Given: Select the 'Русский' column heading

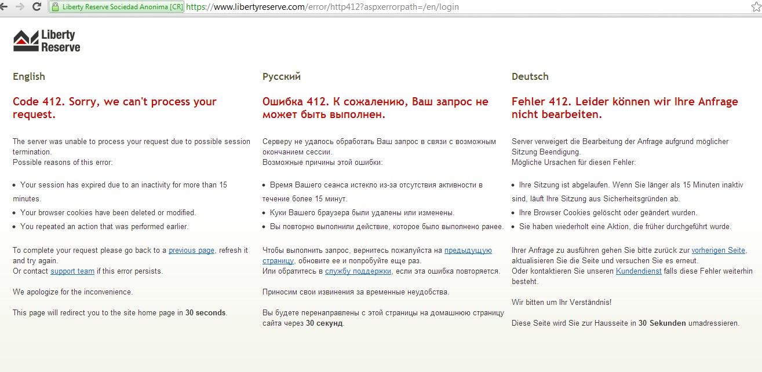Looking at the screenshot, I should (282, 76).
